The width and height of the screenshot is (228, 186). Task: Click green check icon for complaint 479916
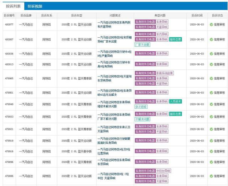pyautogui.click(x=211, y=151)
